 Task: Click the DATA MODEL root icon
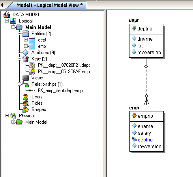pyautogui.click(x=7, y=15)
